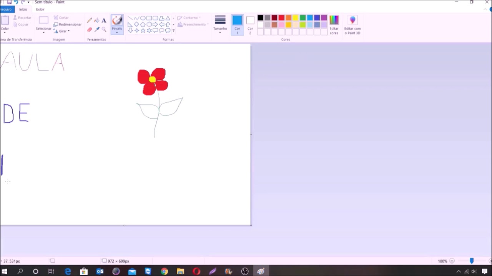
Task: Choose the pentagon shape
Action: tap(143, 24)
